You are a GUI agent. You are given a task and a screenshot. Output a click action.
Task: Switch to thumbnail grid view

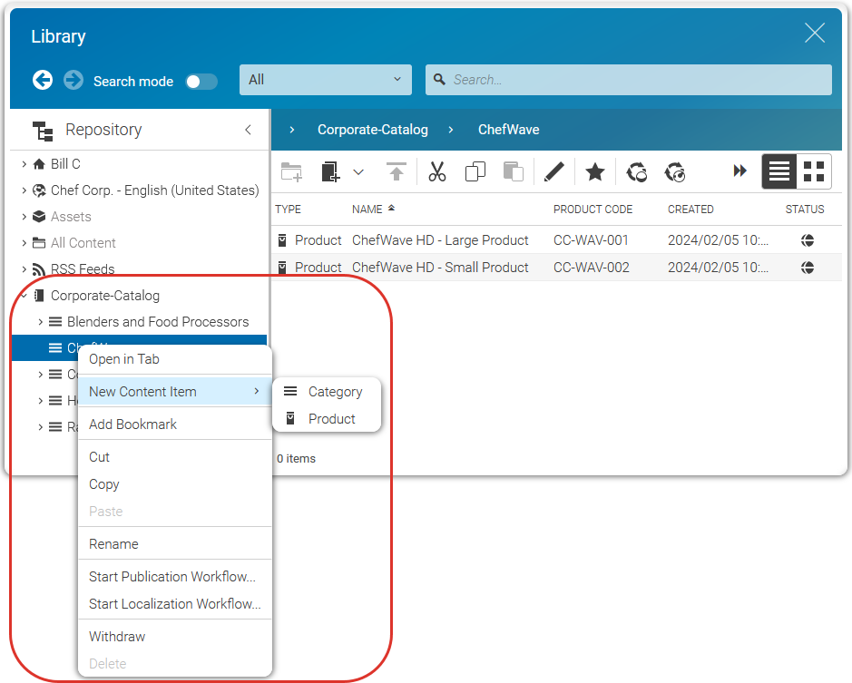pyautogui.click(x=815, y=171)
